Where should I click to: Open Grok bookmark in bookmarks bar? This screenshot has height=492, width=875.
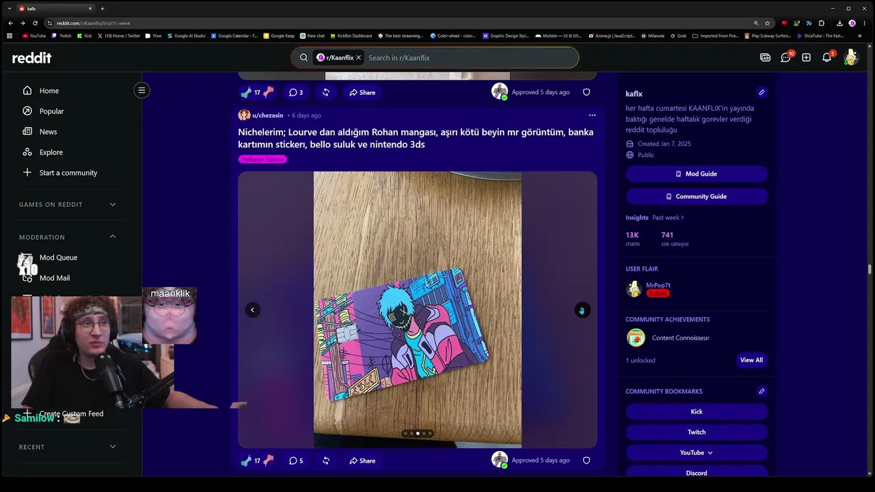coord(678,36)
